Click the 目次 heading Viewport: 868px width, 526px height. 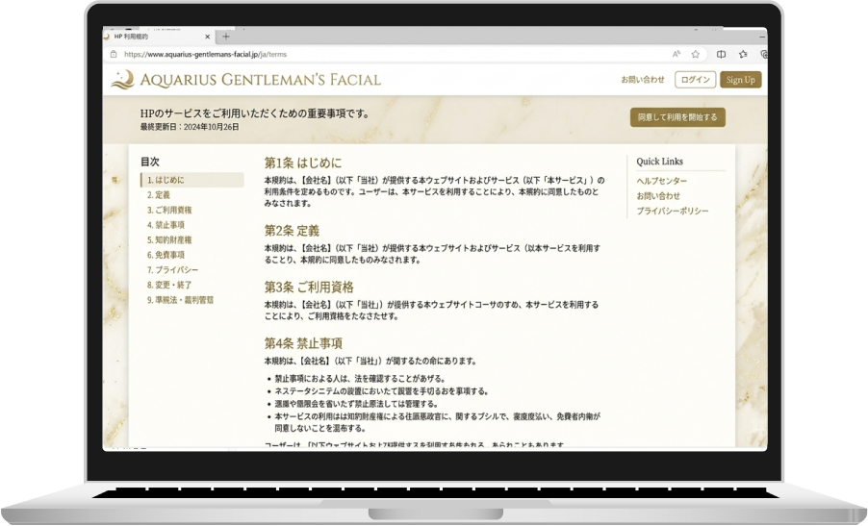point(149,162)
